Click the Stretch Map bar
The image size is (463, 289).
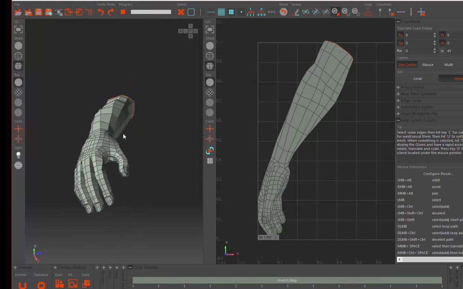click(287, 280)
